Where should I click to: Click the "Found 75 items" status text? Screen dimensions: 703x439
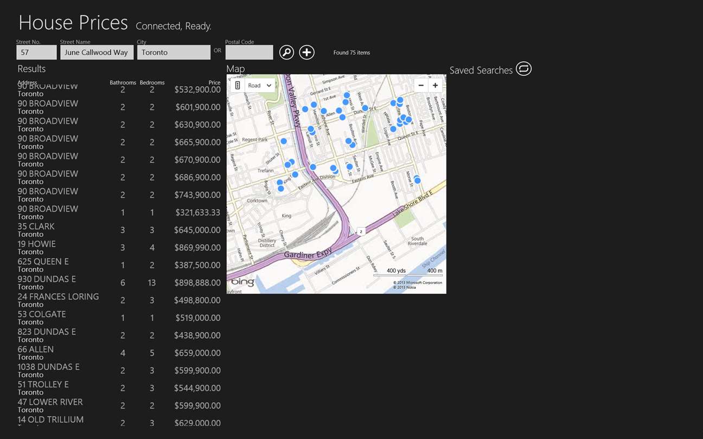point(351,53)
